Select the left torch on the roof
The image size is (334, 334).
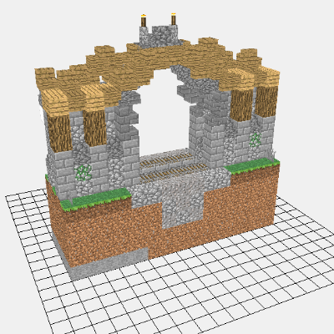pyautogui.click(x=144, y=21)
